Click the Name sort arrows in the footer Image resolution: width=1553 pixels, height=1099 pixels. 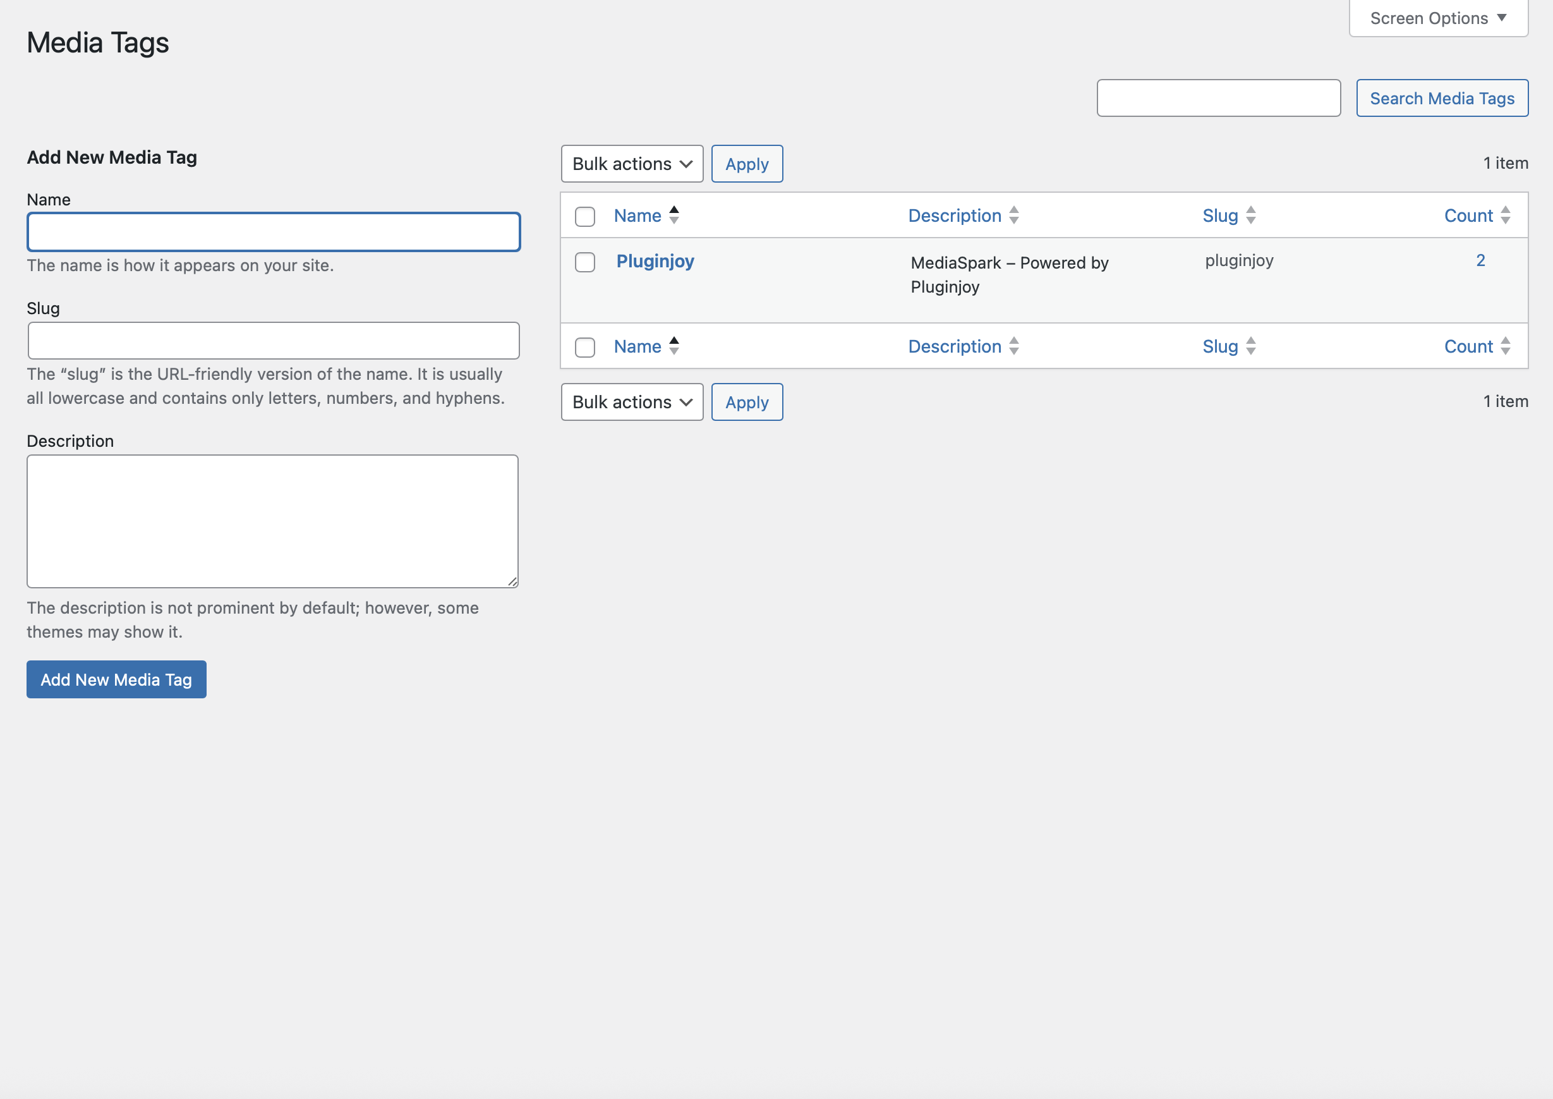(674, 346)
